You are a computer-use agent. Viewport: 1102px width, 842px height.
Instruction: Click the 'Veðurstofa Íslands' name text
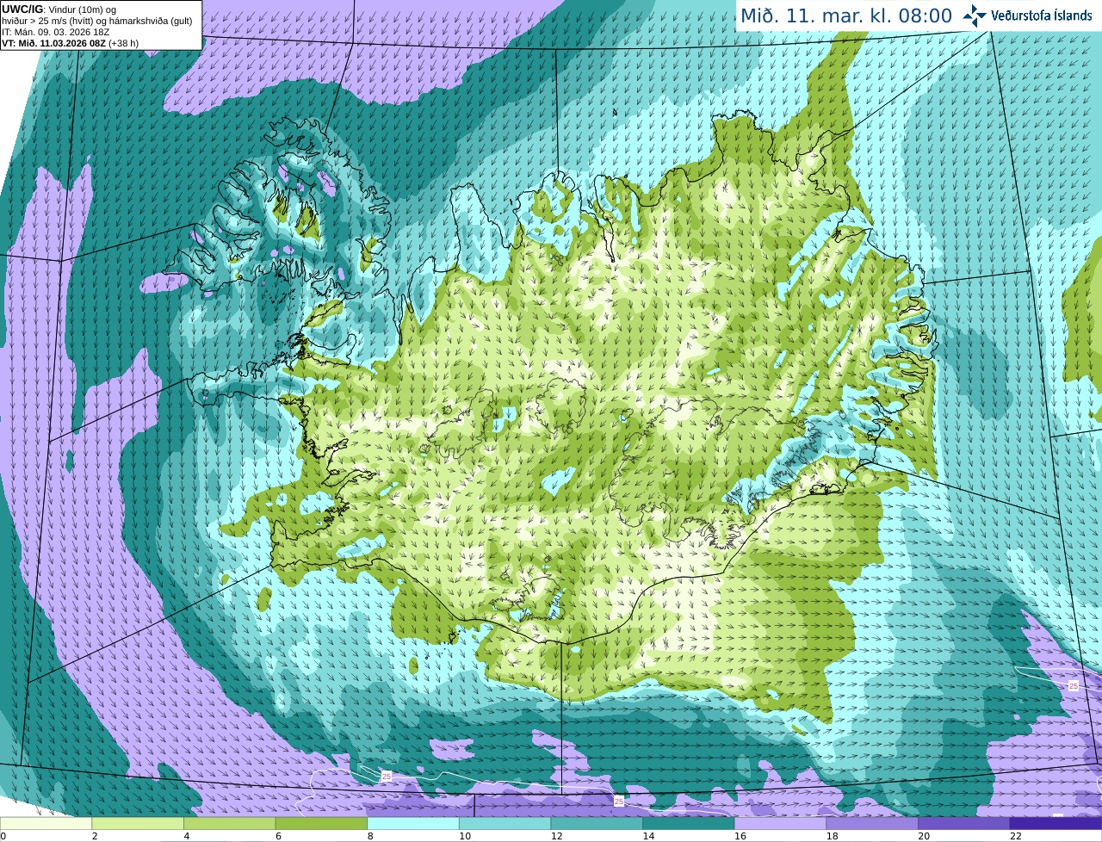click(1042, 15)
